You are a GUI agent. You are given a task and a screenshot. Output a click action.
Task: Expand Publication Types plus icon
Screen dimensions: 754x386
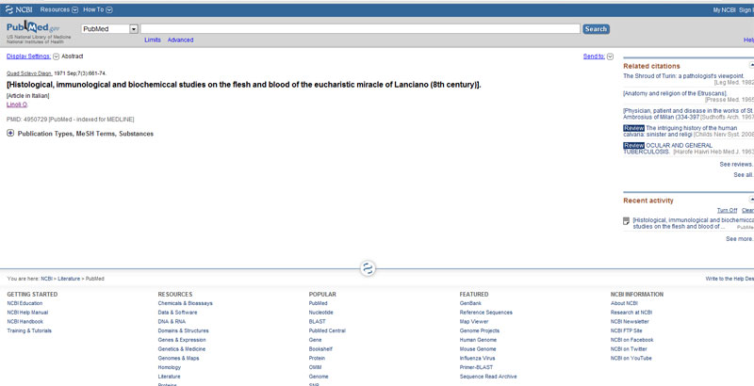[10, 134]
